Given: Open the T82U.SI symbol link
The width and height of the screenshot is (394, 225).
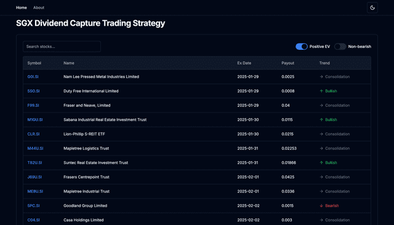Looking at the screenshot, I should pyautogui.click(x=34, y=162).
